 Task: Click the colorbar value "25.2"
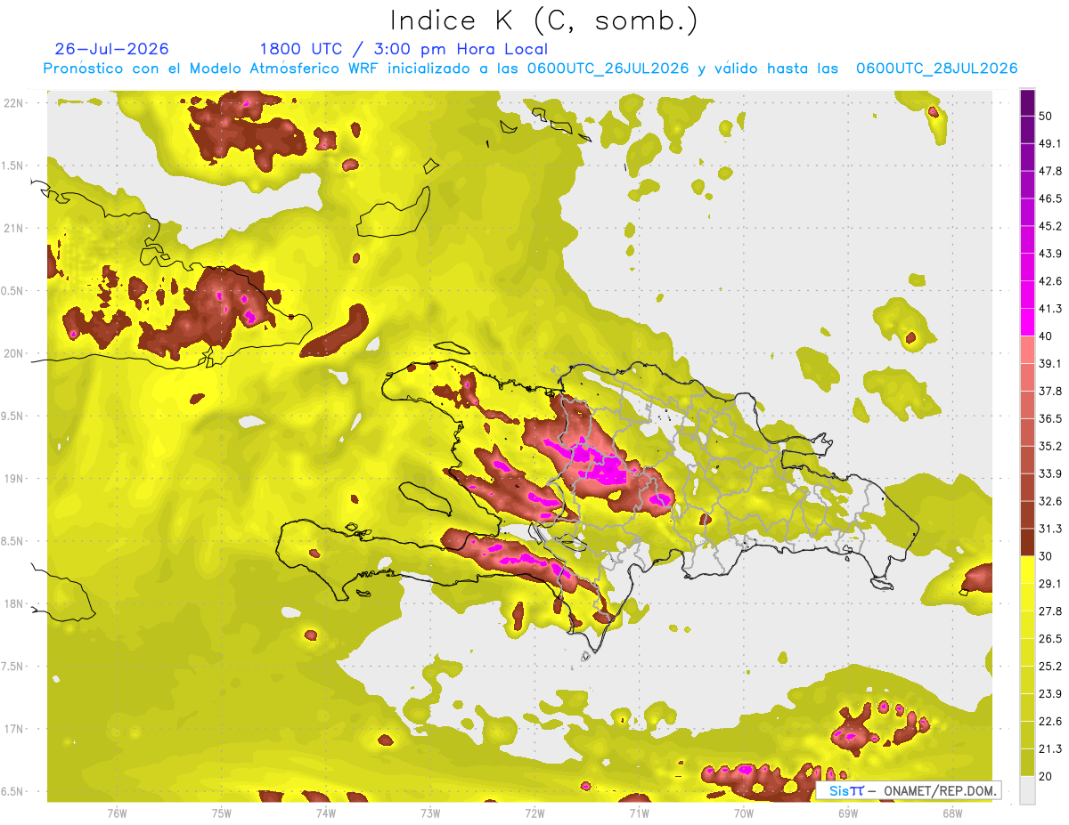coord(1050,667)
